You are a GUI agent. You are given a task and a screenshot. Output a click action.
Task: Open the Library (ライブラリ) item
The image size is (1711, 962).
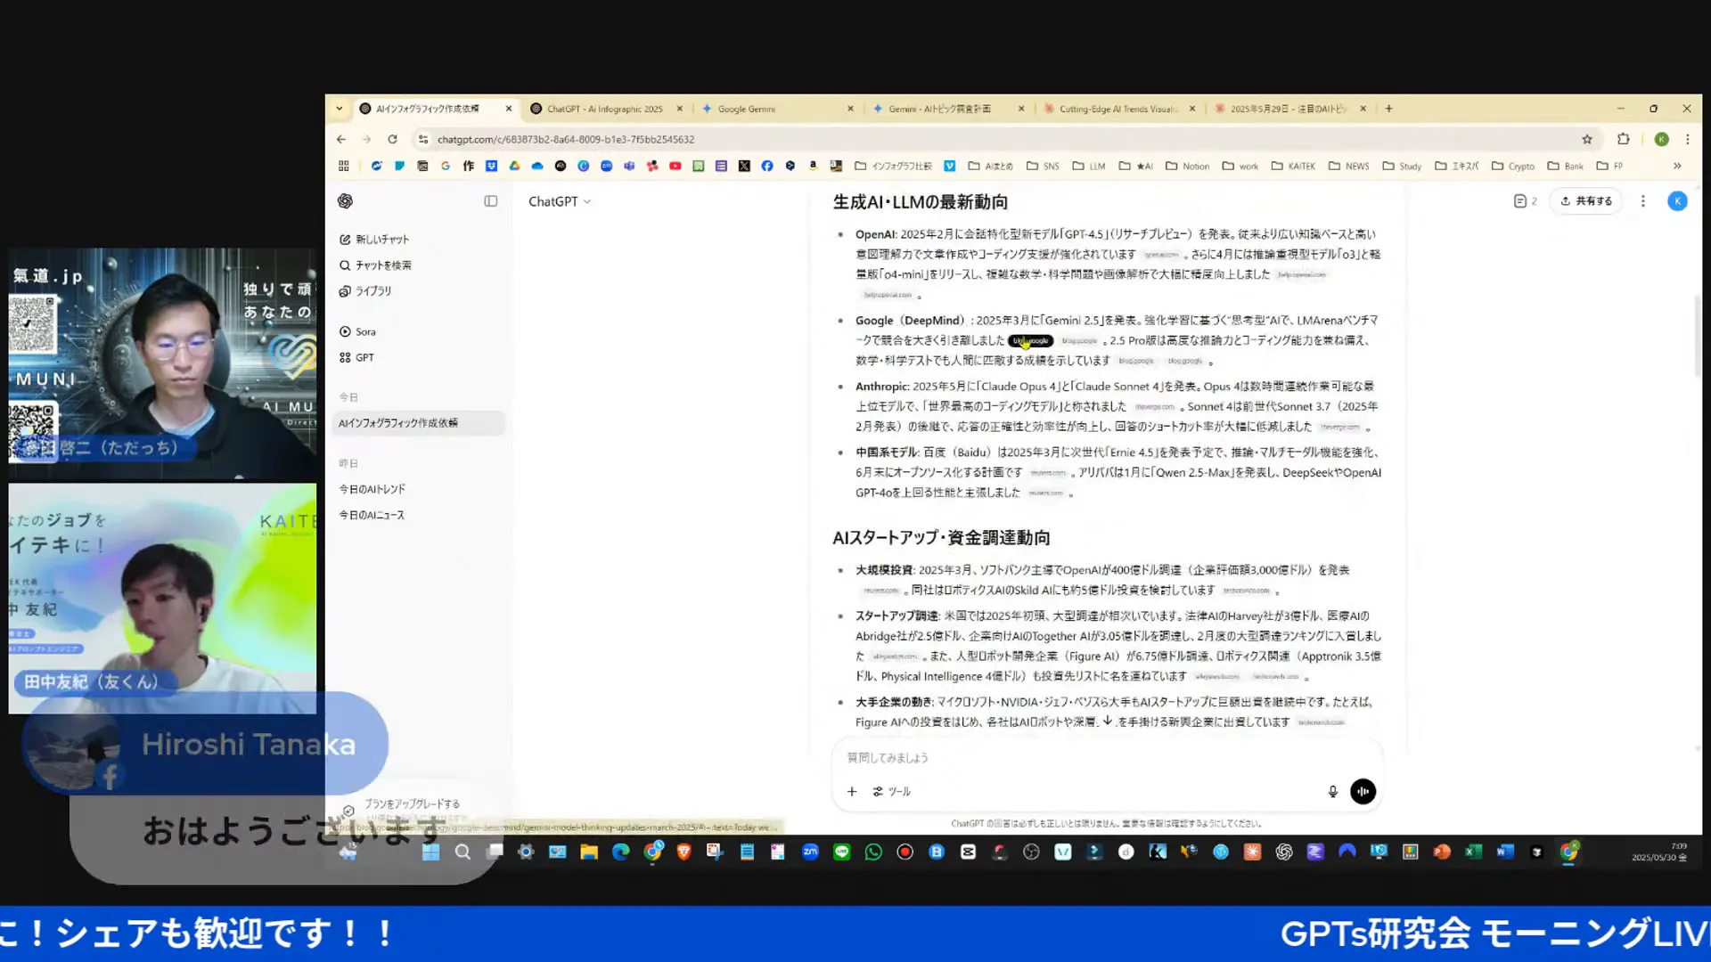365,291
